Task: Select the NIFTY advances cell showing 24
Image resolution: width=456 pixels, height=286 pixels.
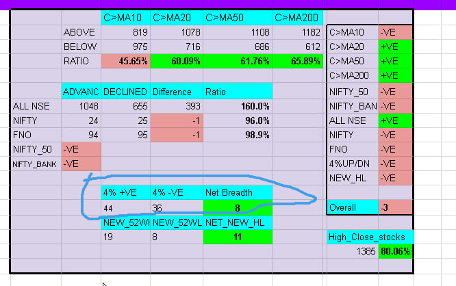Action: (x=81, y=120)
